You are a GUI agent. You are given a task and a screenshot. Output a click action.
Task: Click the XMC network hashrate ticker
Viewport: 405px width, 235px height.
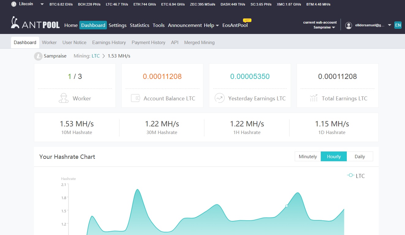[289, 4]
